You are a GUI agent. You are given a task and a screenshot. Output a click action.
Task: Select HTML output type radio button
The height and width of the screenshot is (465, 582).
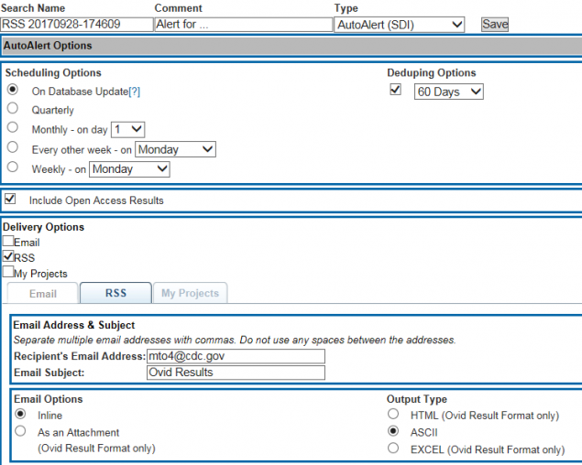point(393,414)
